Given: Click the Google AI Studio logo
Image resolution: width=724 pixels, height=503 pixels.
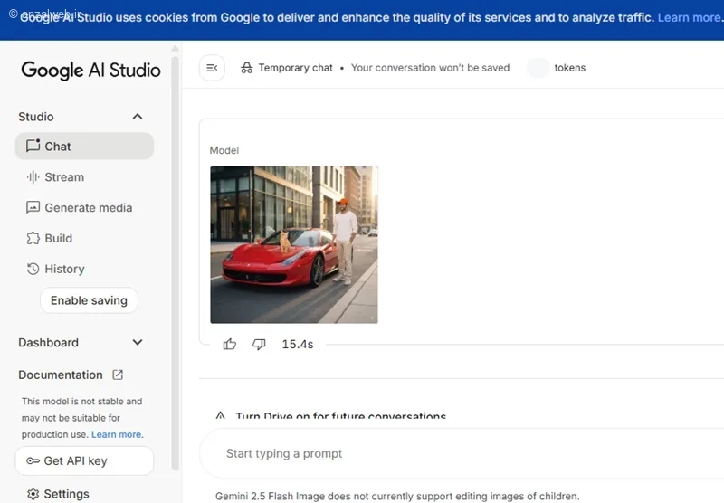Looking at the screenshot, I should (x=90, y=70).
